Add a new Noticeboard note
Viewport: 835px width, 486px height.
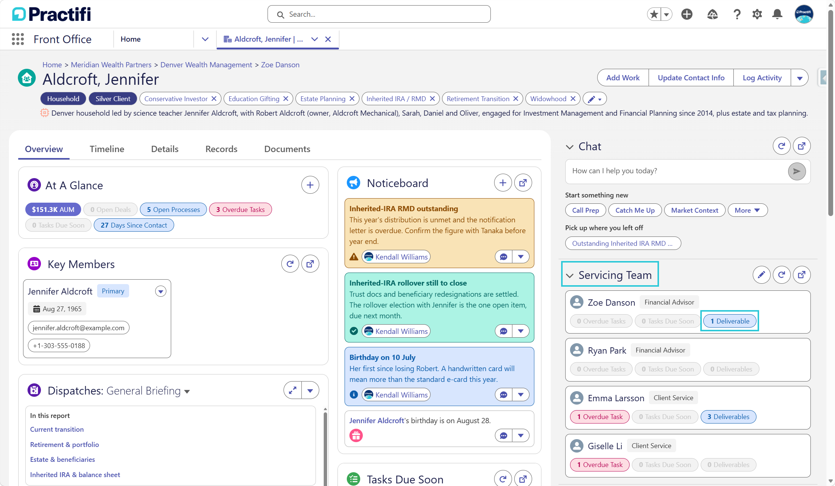[503, 183]
